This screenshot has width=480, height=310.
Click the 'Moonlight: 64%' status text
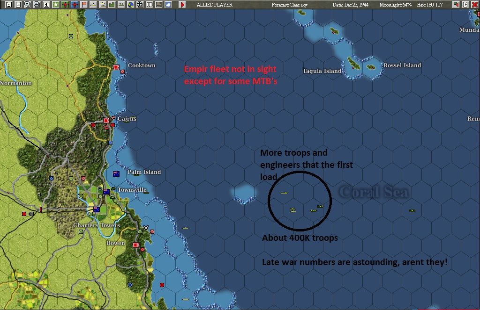point(396,5)
